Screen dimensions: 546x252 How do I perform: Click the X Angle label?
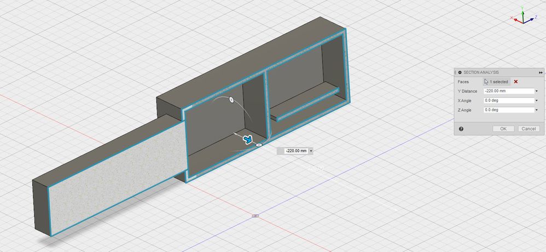(464, 100)
